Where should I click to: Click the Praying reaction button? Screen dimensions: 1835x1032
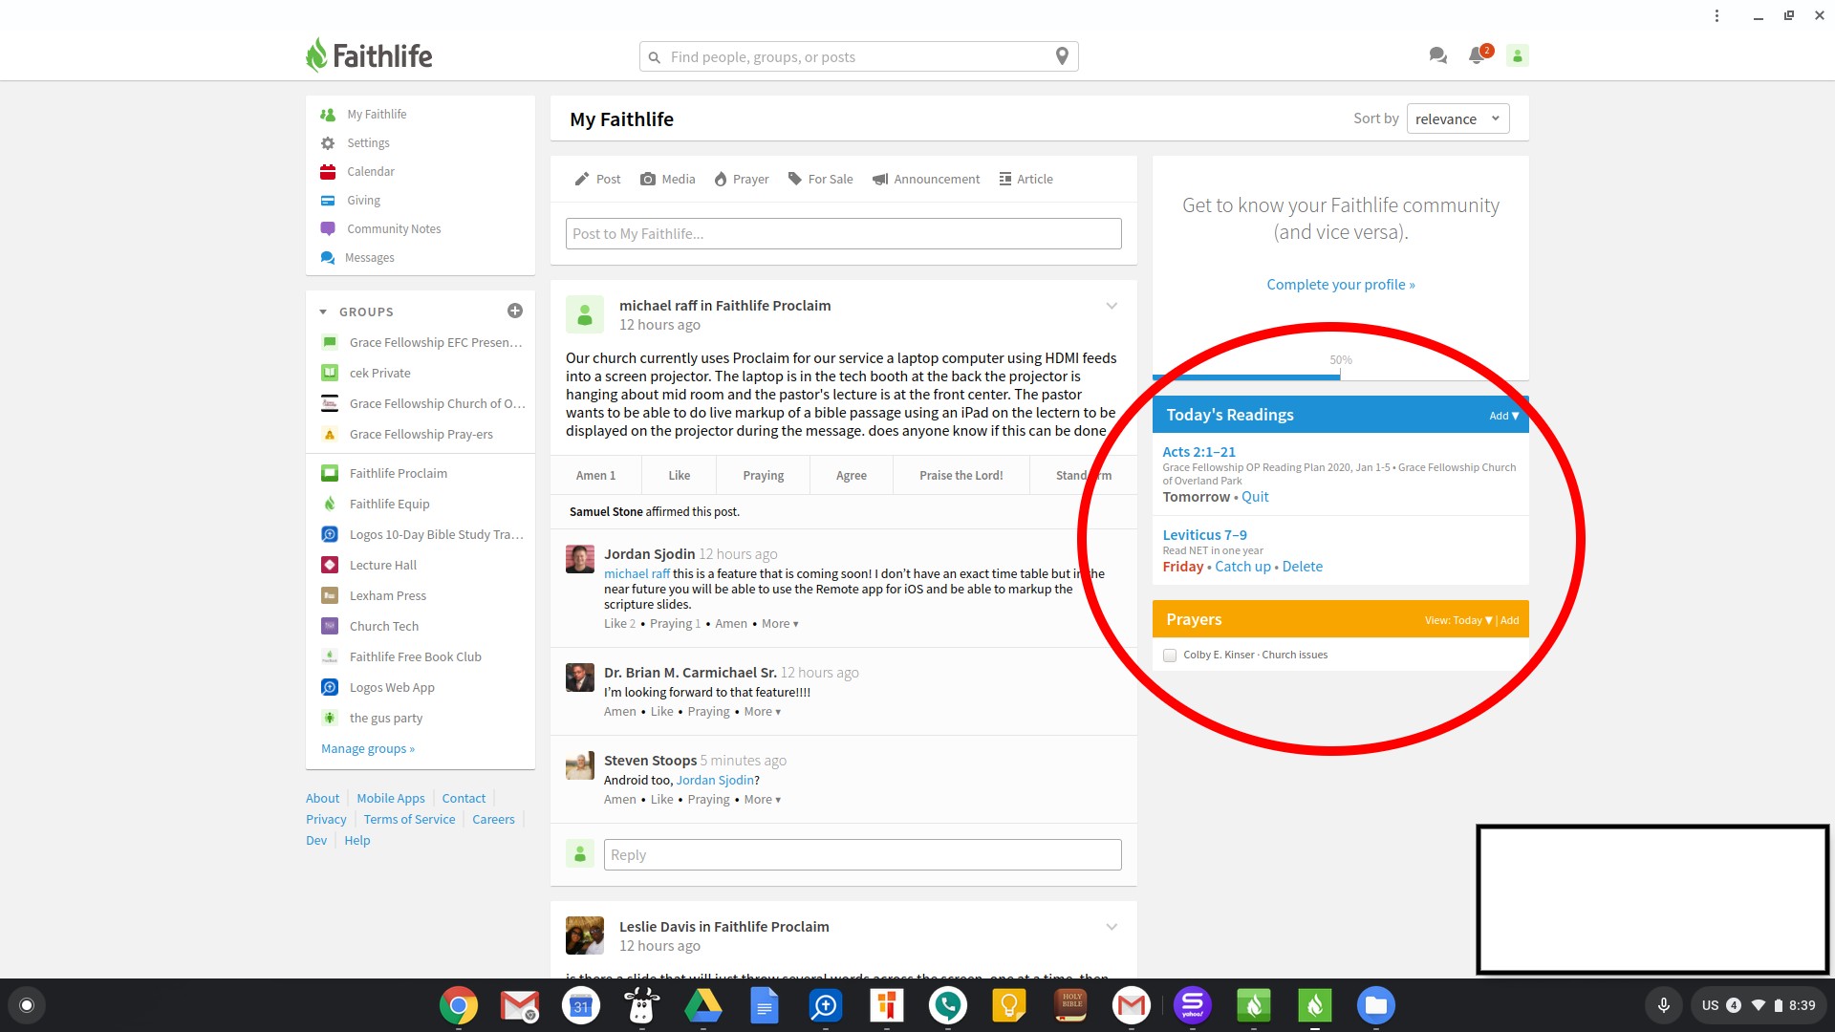tap(763, 475)
